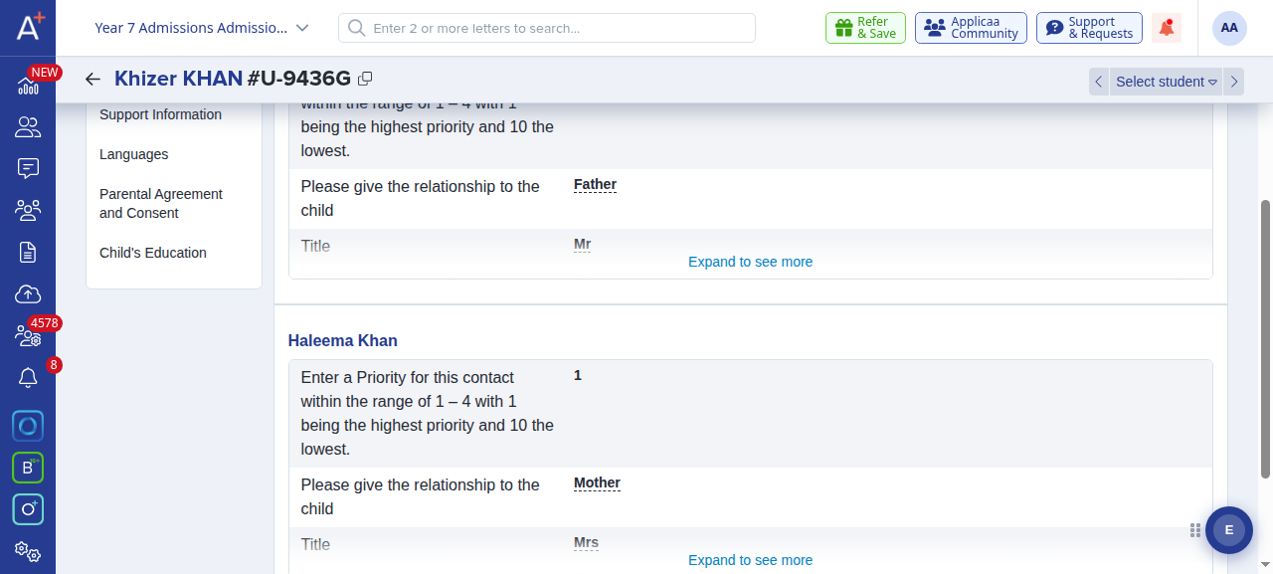Screen dimensions: 1273x574
Task: Select Child's Education in section list
Action: 153,253
